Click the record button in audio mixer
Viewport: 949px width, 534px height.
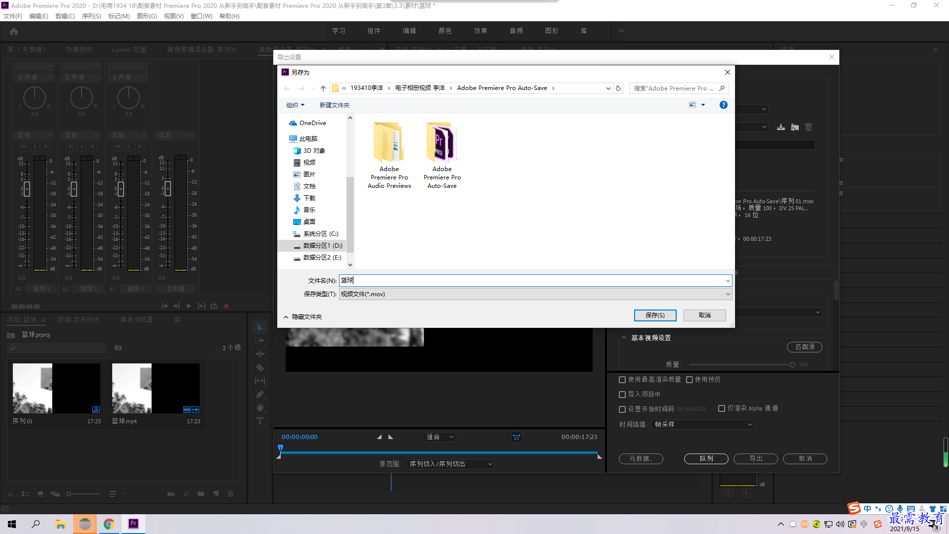pos(226,306)
